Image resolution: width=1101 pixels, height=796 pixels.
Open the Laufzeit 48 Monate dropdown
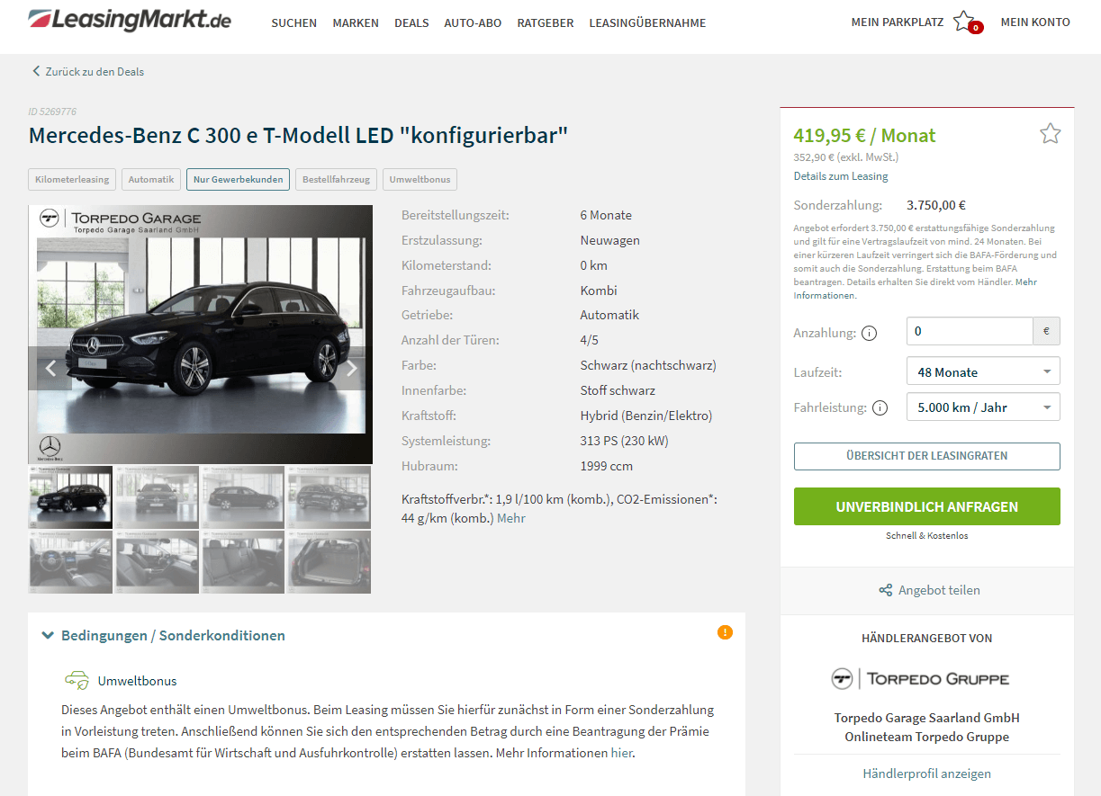pos(983,371)
